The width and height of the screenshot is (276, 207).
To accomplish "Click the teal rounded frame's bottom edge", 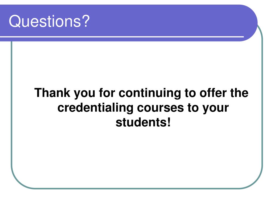I will coord(137,188).
